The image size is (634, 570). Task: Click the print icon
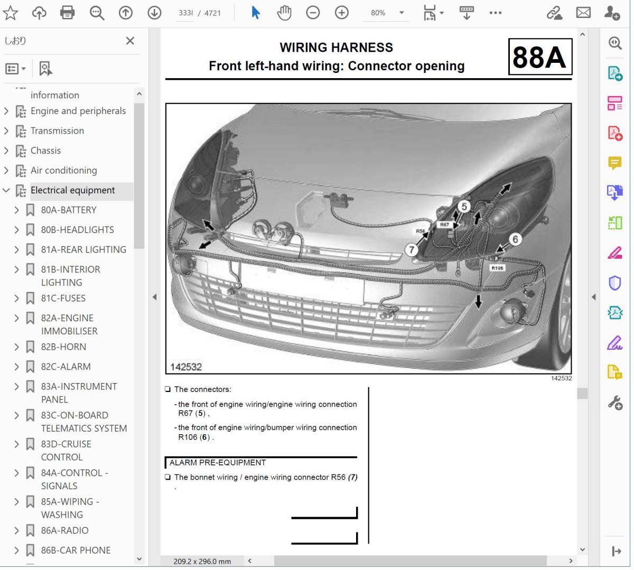click(68, 13)
